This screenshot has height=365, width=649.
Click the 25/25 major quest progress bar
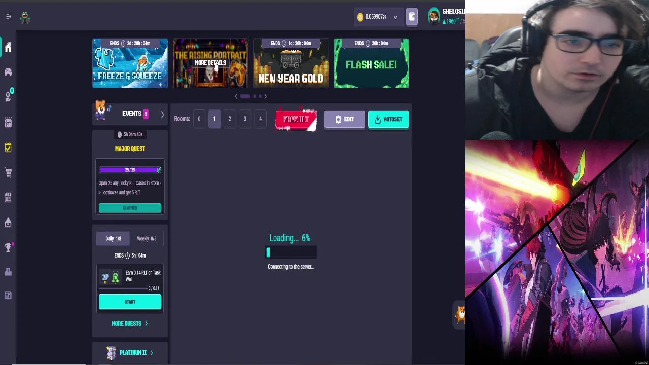(x=130, y=170)
